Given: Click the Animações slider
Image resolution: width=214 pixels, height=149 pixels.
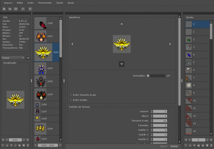Looking at the screenshot, I should [x=156, y=76].
